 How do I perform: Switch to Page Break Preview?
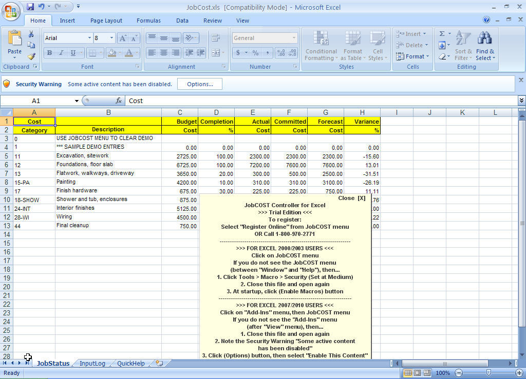(x=427, y=373)
